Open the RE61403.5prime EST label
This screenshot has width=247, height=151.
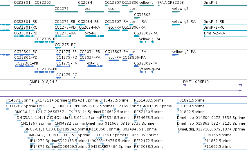pos(149,100)
